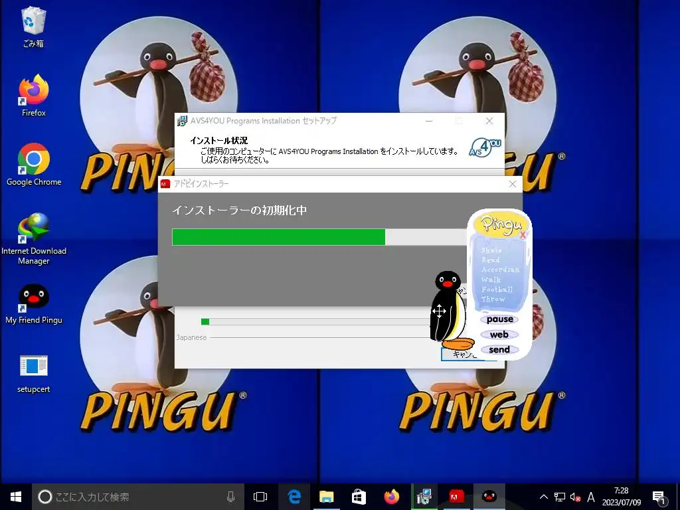Open the My Friend Pingu desktop shortcut
This screenshot has width=680, height=510.
click(x=33, y=303)
